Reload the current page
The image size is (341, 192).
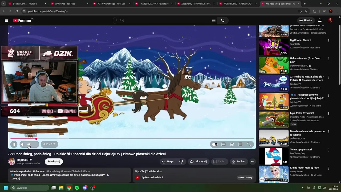[x=17, y=11]
